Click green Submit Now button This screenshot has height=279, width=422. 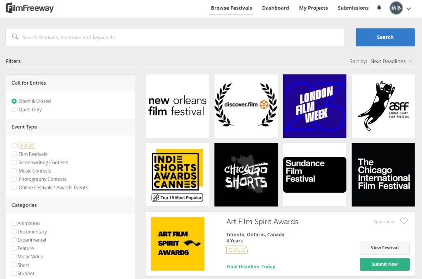[x=384, y=264]
